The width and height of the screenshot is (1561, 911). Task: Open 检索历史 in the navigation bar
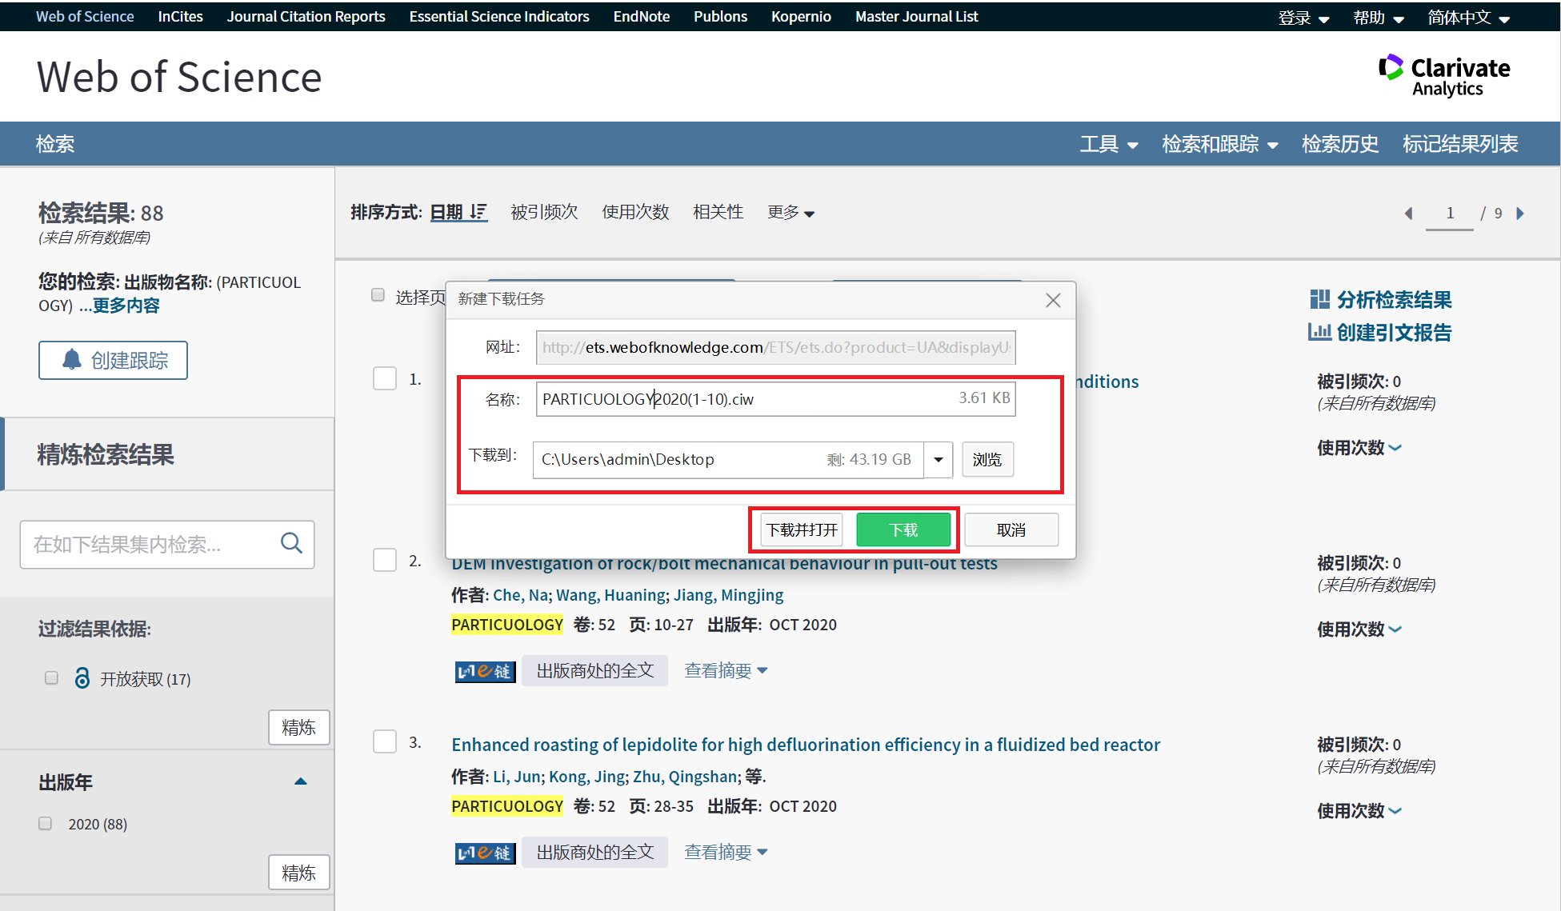click(x=1340, y=144)
